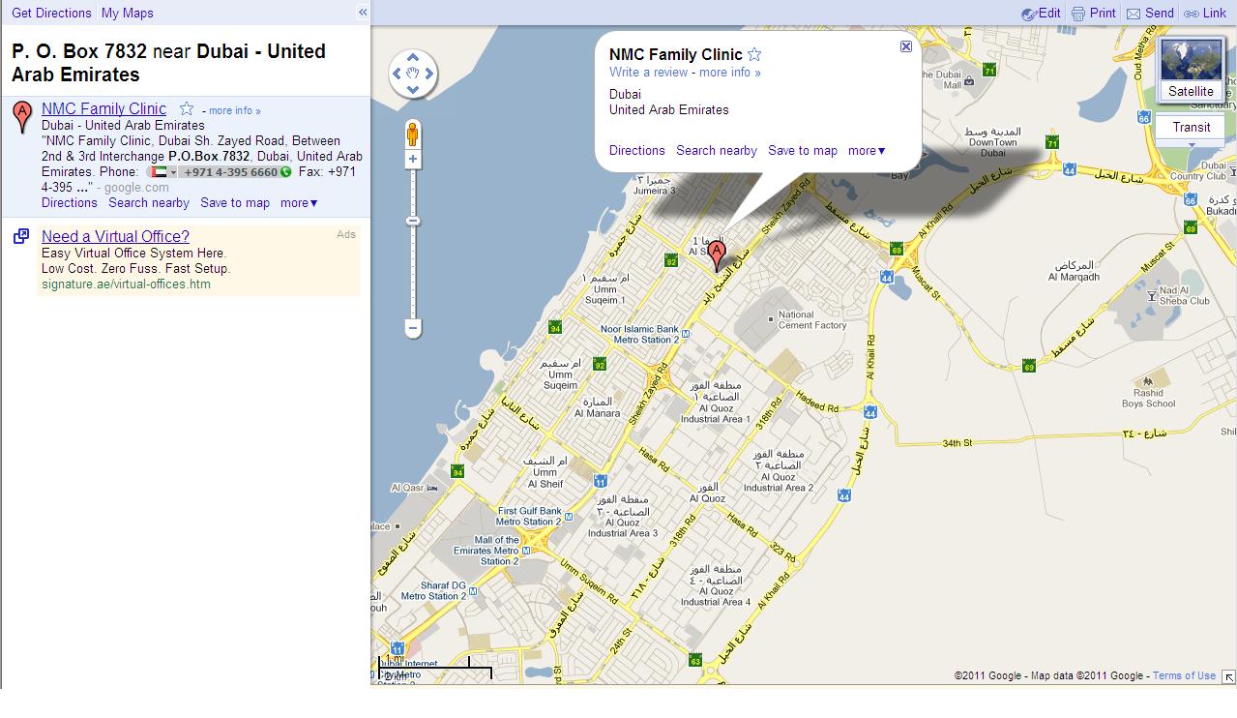Zoom out with the minus button

pyautogui.click(x=413, y=328)
